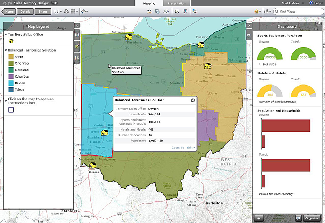This screenshot has height=223, width=325.
Task: Collapse the Map Legend panel arrow
Action: pyautogui.click(x=77, y=26)
